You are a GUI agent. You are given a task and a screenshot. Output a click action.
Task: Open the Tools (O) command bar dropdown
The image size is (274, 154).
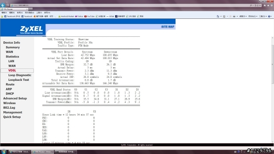[263, 16]
